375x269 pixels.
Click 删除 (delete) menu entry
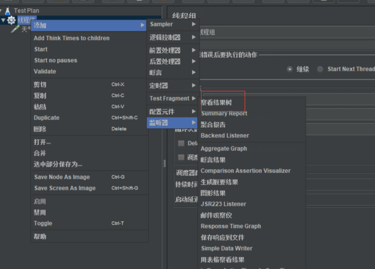[90, 129]
